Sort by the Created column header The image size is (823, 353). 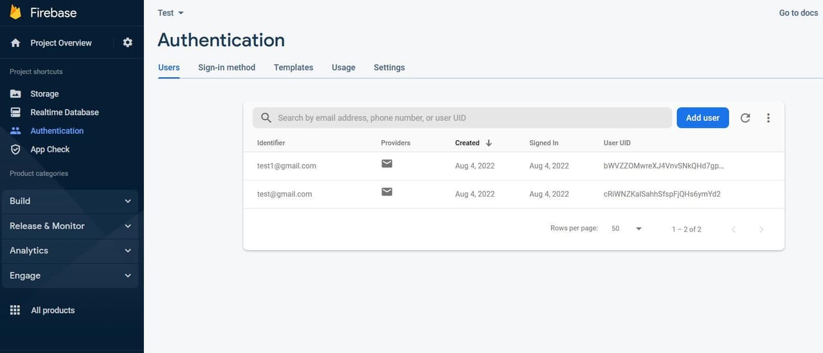[467, 143]
